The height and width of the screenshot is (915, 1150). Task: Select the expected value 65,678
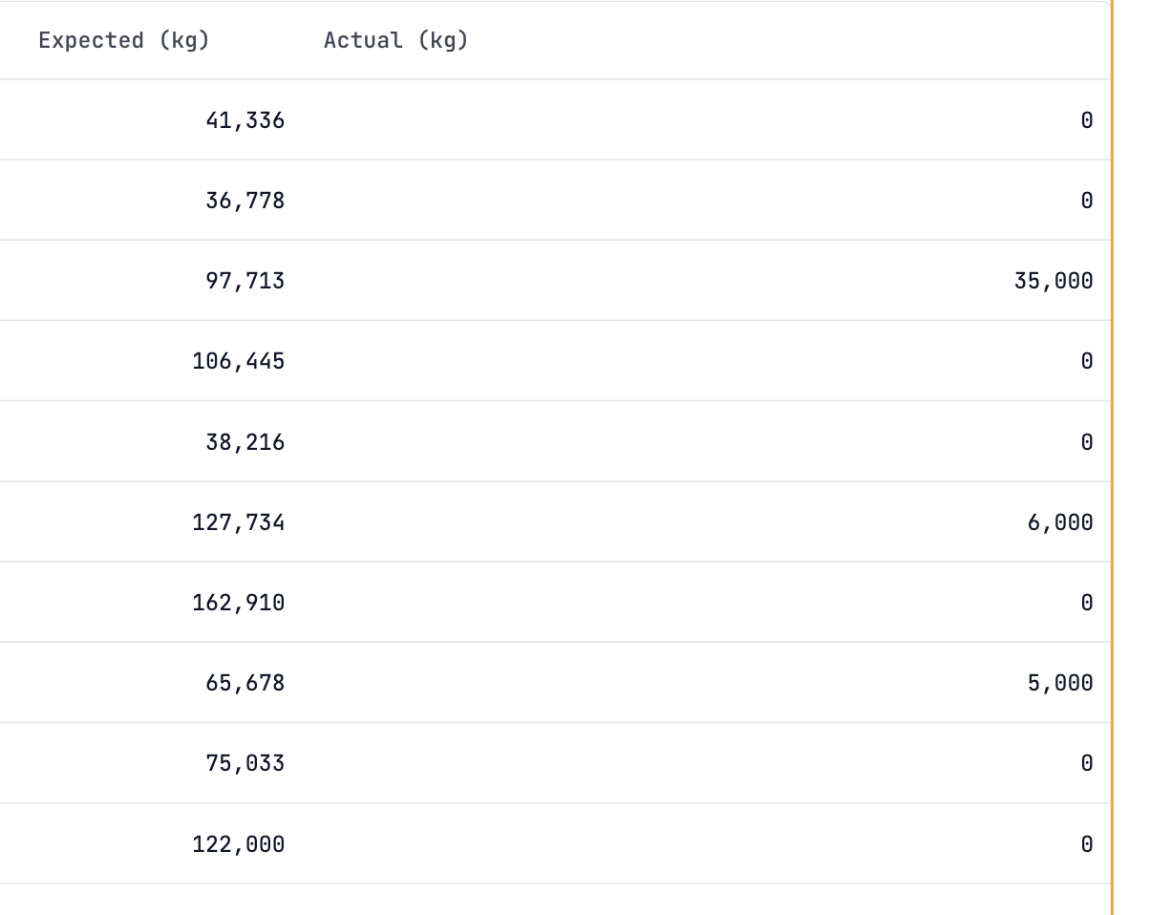tap(245, 683)
